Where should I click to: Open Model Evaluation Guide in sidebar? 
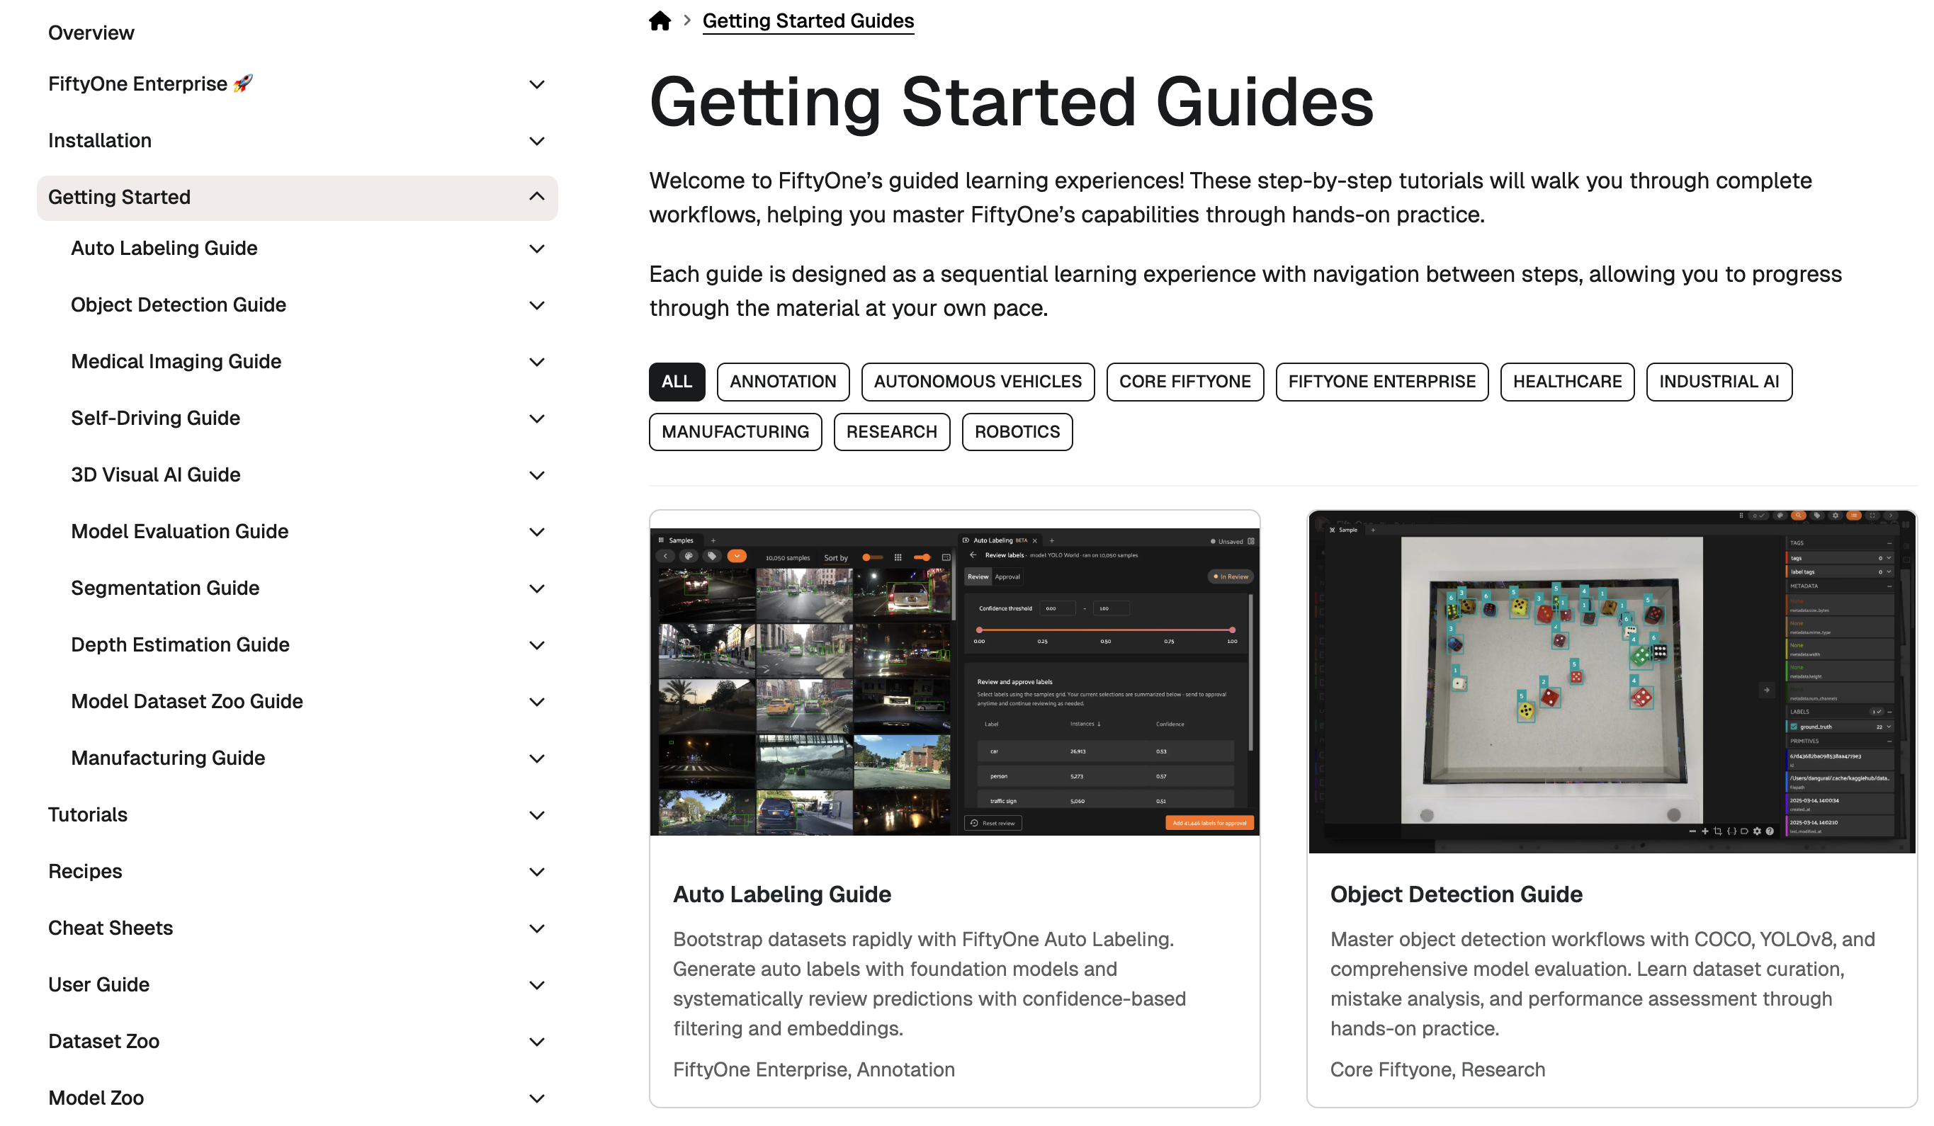coord(180,533)
